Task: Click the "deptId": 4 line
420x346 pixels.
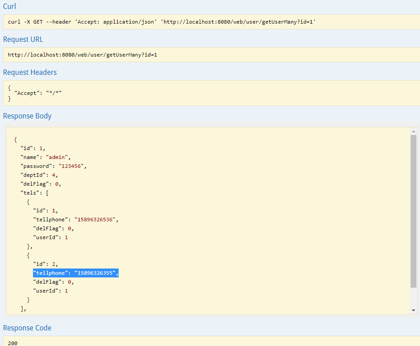Action: [x=39, y=175]
